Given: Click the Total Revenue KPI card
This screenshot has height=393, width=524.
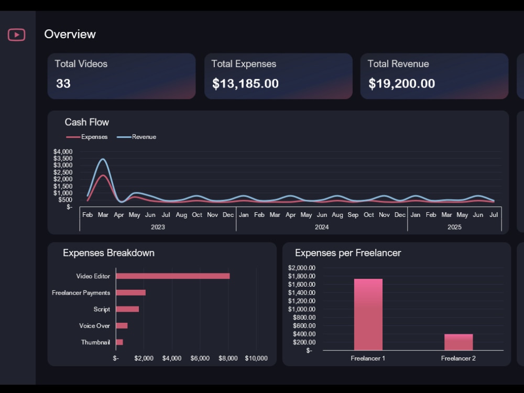Looking at the screenshot, I should 434,75.
